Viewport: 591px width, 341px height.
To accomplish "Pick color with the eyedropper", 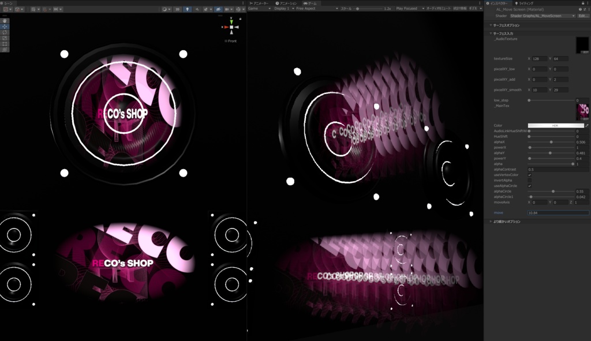I will pyautogui.click(x=587, y=125).
